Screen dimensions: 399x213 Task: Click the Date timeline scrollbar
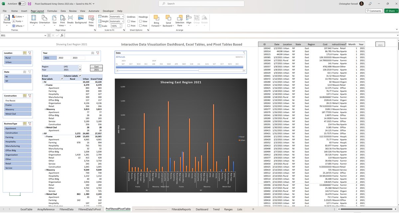pos(180,70)
